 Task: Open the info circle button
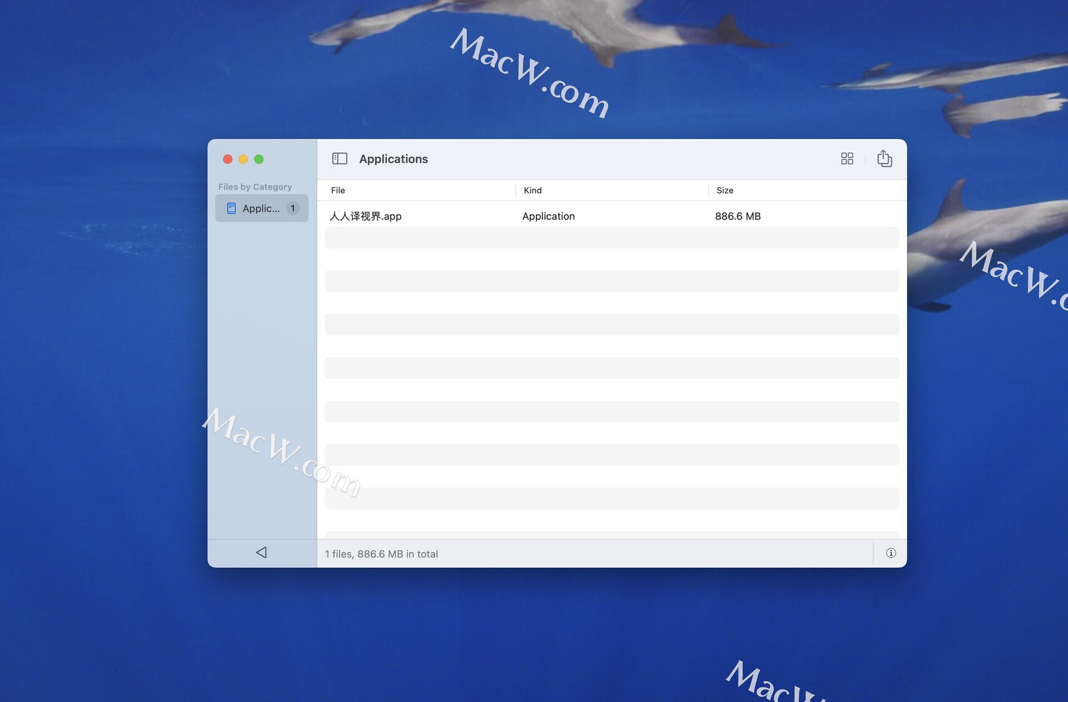point(891,553)
